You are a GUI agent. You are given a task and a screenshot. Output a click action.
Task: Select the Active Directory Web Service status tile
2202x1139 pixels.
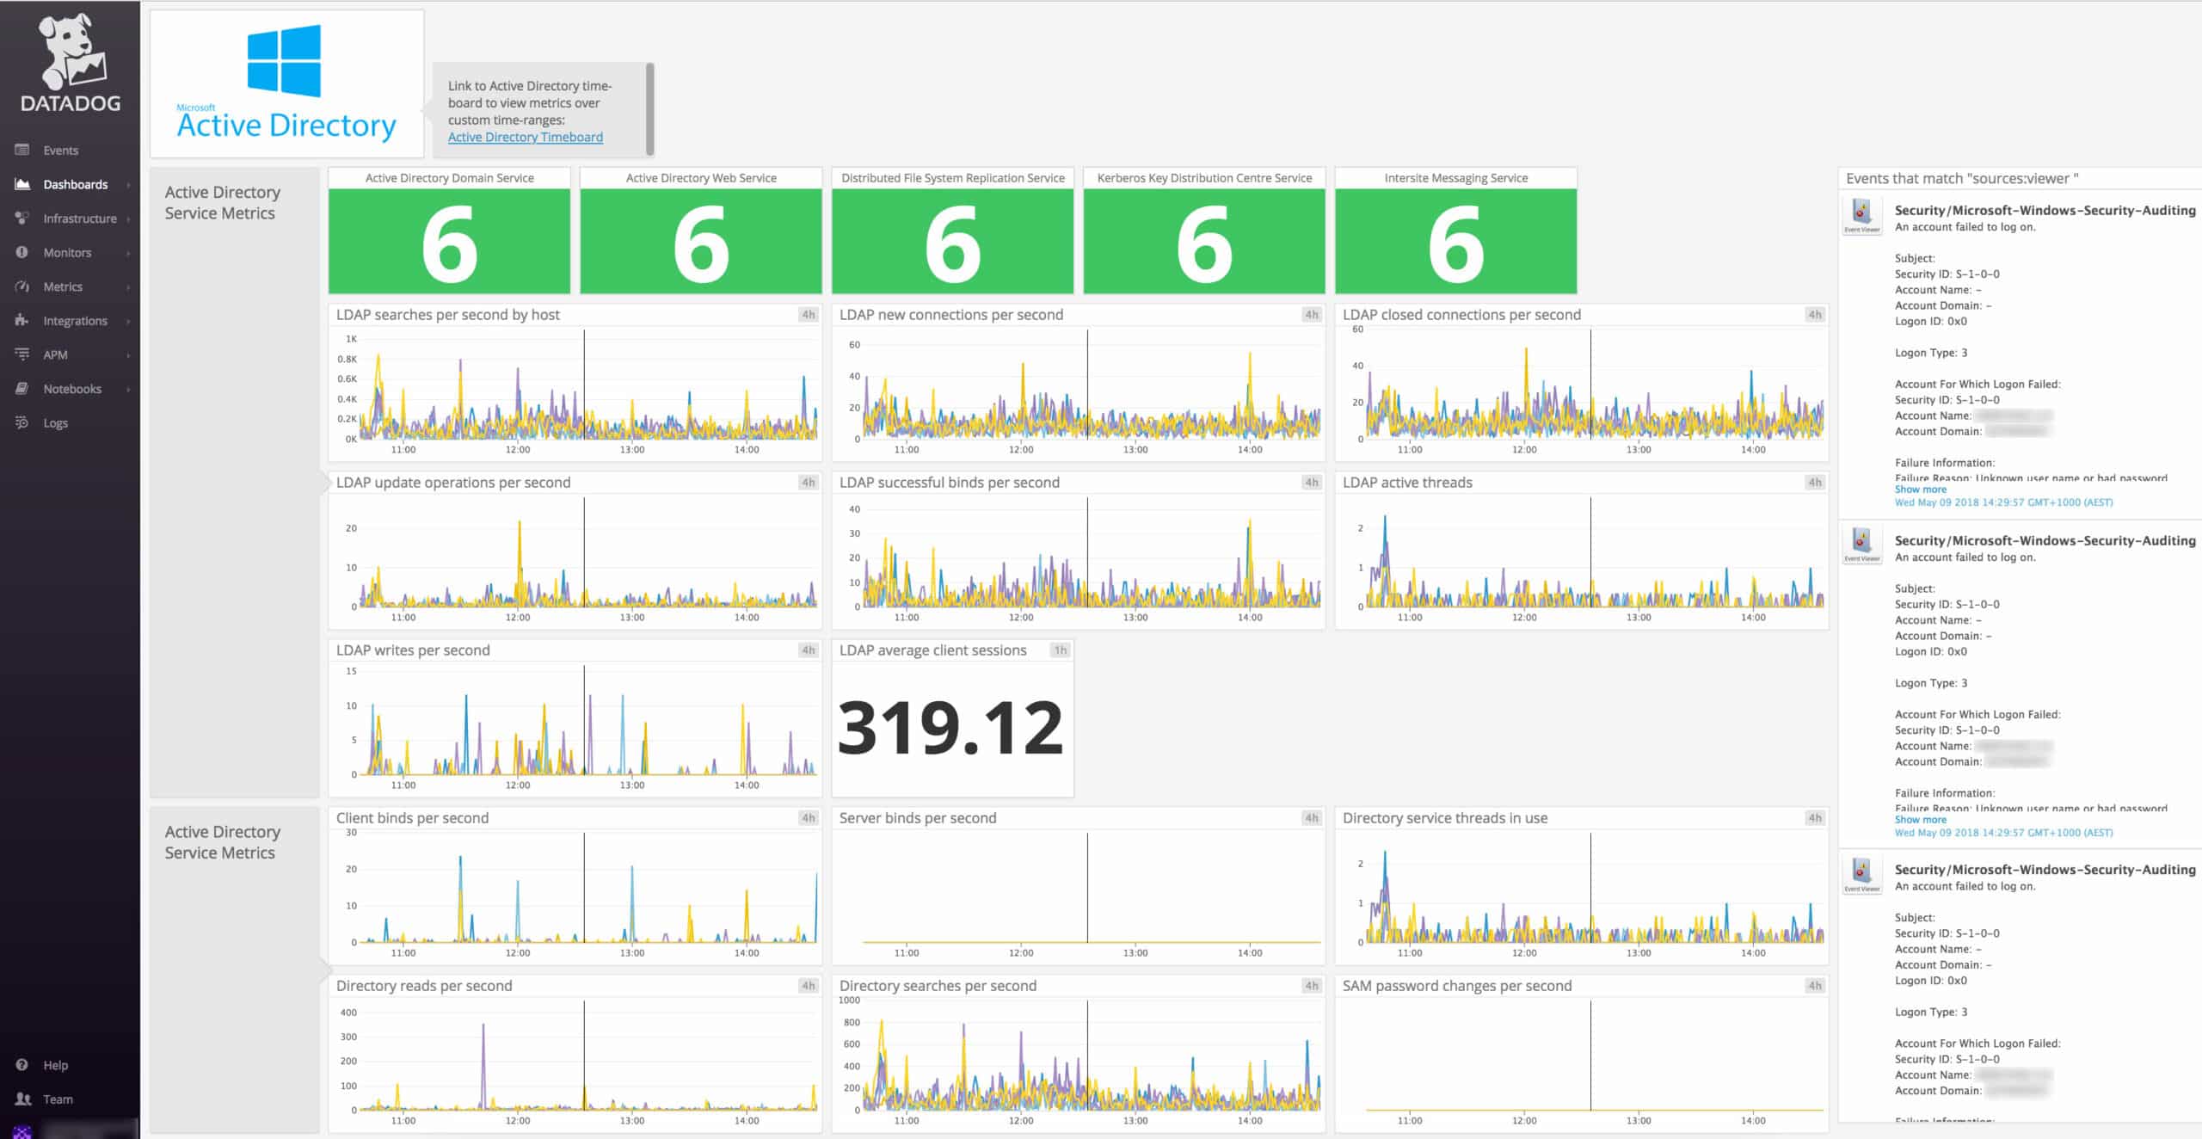click(701, 231)
